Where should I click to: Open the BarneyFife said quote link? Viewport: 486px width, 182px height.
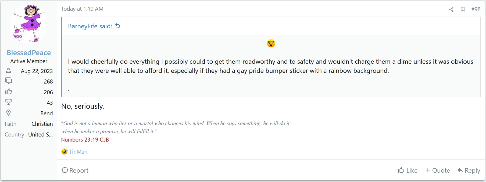coord(90,26)
